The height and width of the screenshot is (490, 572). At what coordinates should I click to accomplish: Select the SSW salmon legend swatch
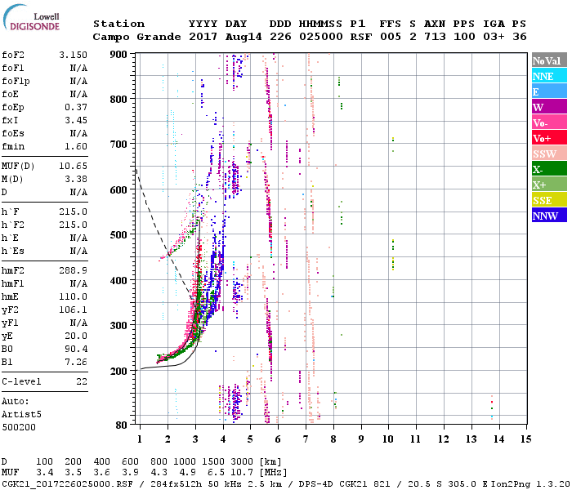(x=549, y=154)
